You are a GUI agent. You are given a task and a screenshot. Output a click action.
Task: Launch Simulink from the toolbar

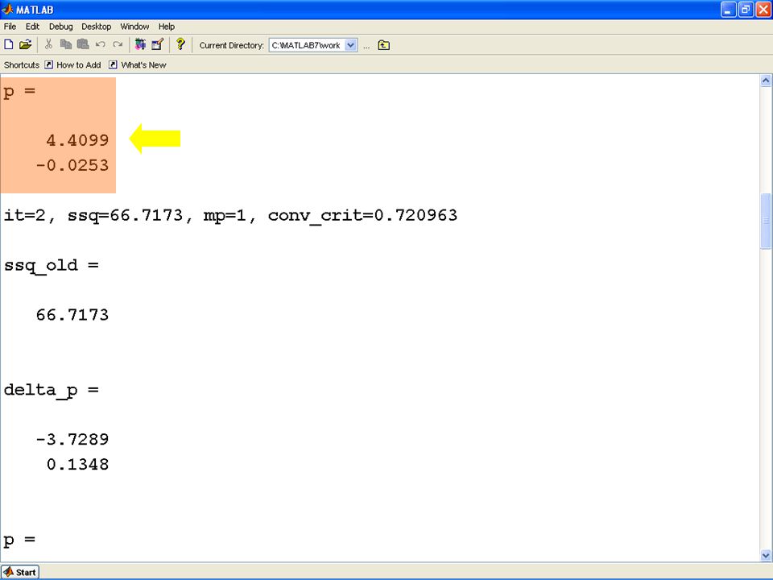pos(140,44)
